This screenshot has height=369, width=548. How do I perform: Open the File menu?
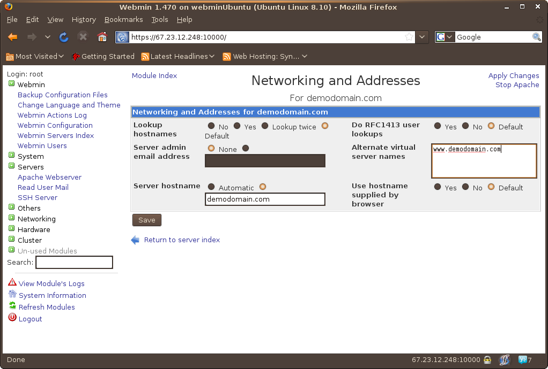tap(12, 19)
